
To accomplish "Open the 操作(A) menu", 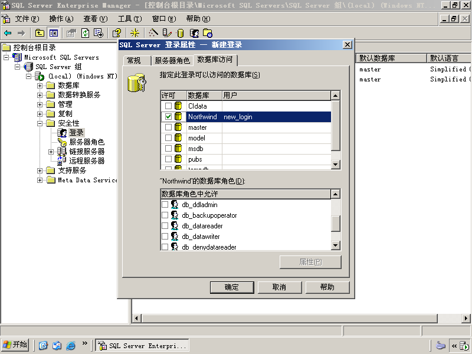I will point(61,19).
